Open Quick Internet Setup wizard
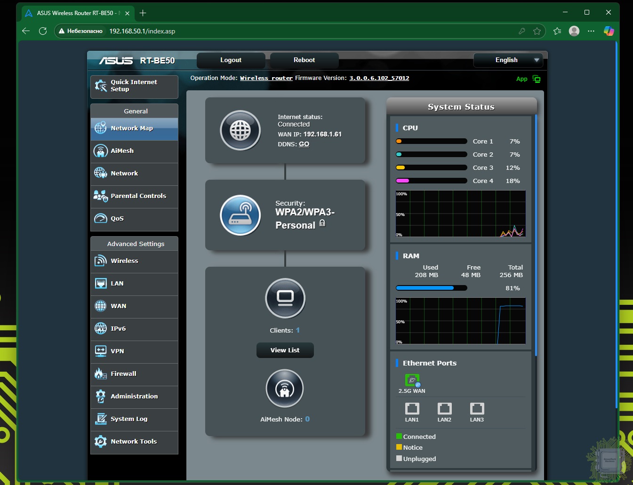 coord(134,87)
